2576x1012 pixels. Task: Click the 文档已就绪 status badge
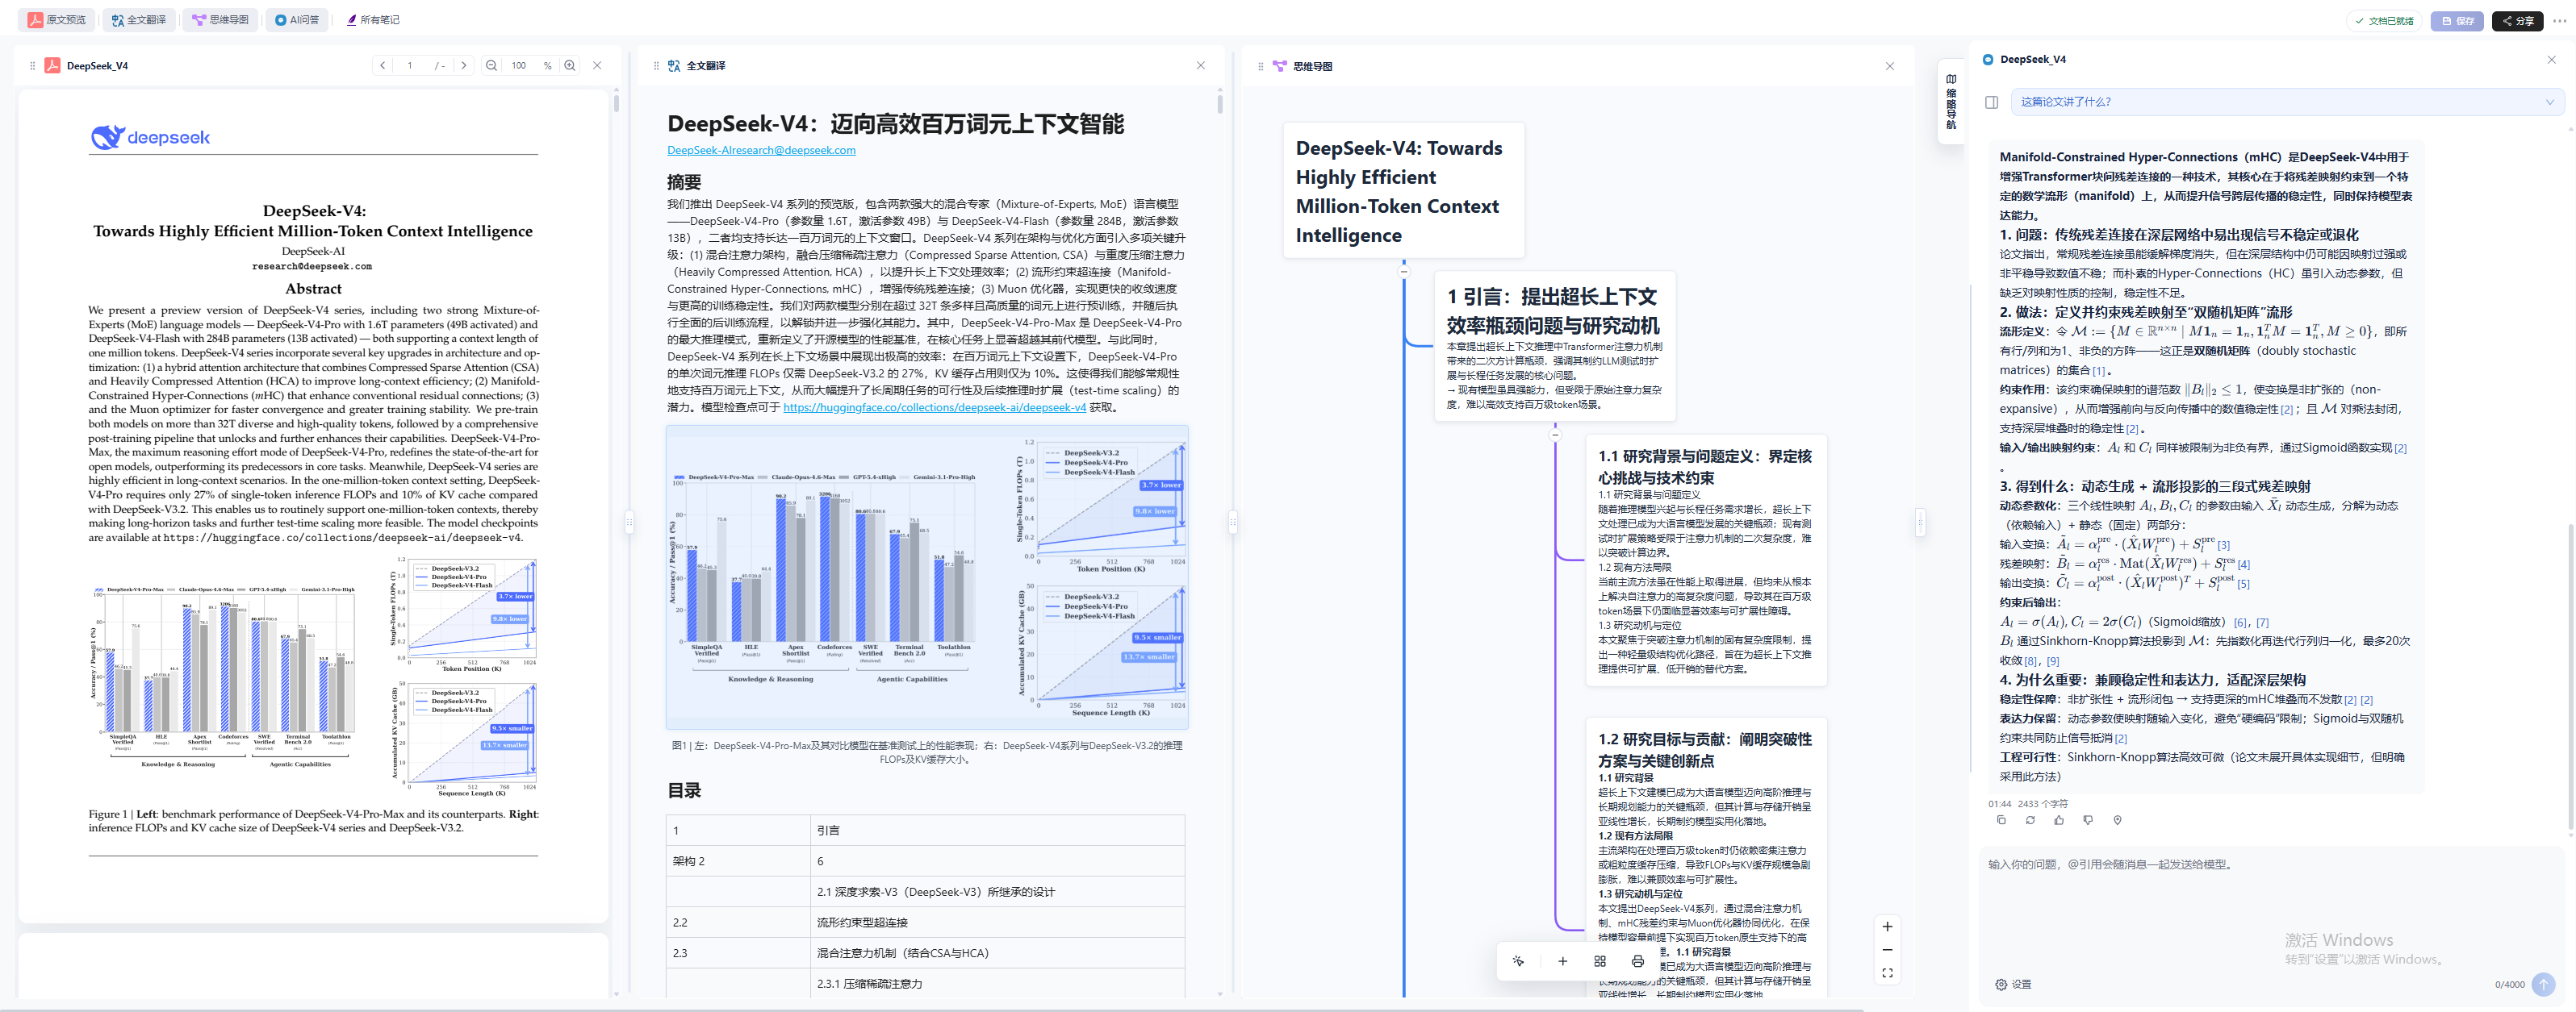coord(2384,21)
